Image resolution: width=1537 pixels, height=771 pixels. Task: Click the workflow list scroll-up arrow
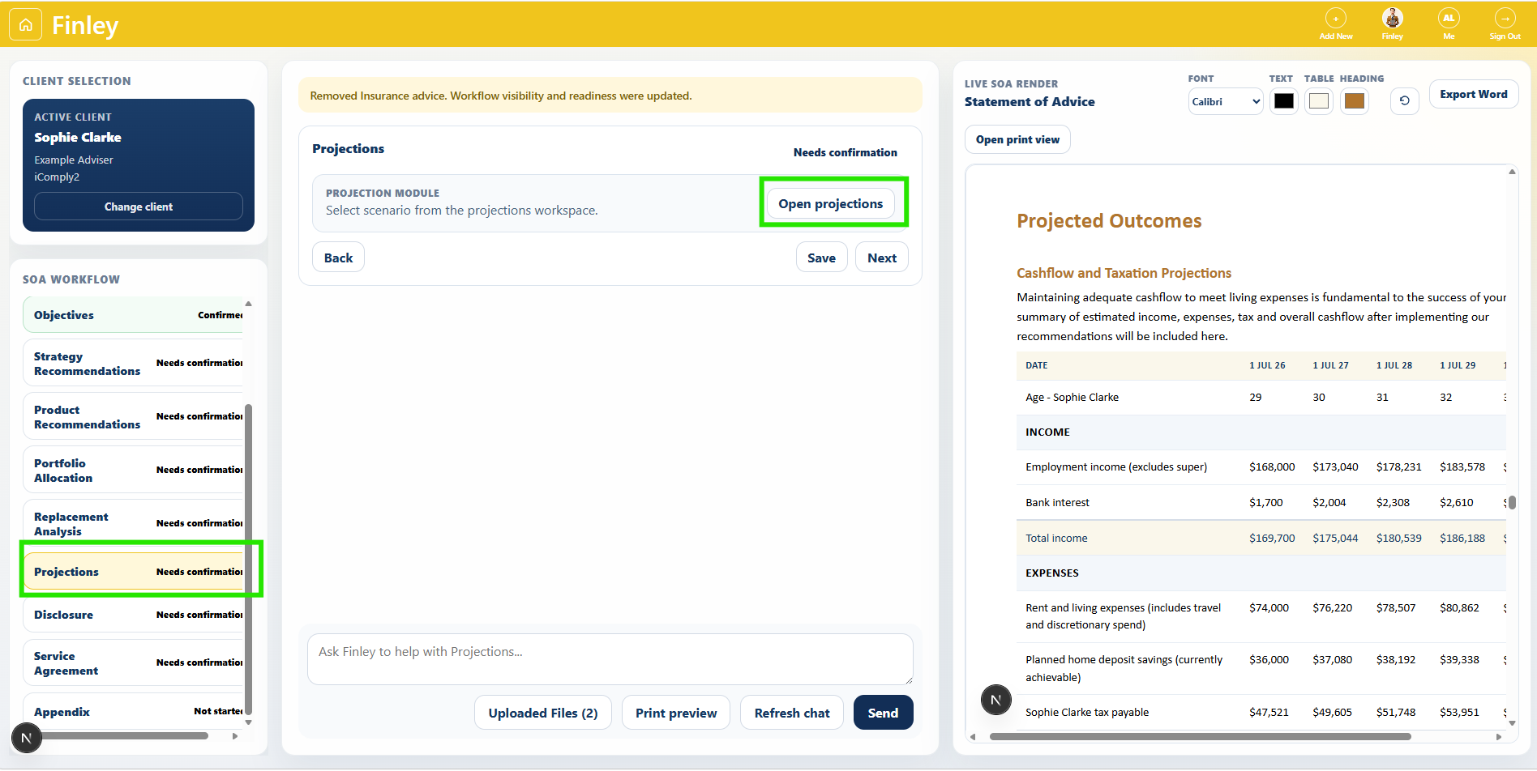(x=248, y=304)
